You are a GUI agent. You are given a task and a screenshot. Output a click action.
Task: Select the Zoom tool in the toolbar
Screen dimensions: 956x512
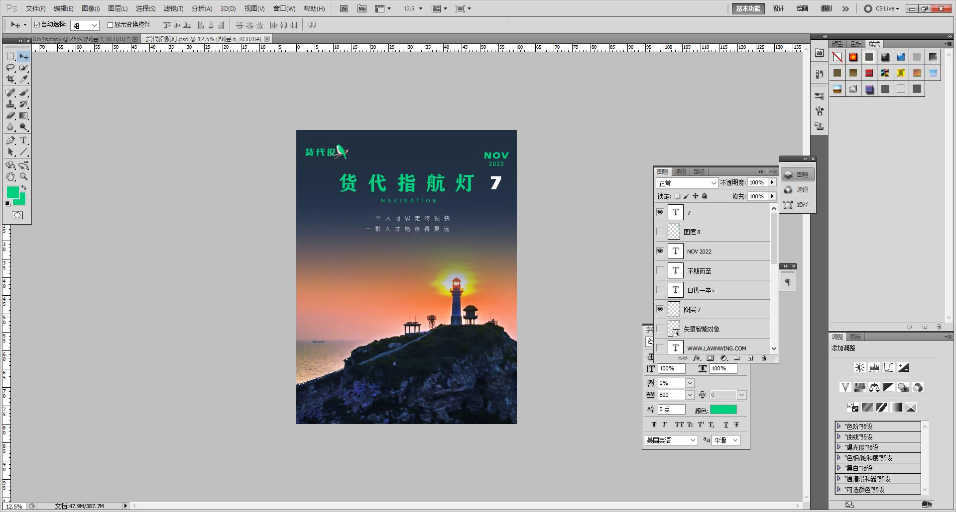pyautogui.click(x=24, y=176)
